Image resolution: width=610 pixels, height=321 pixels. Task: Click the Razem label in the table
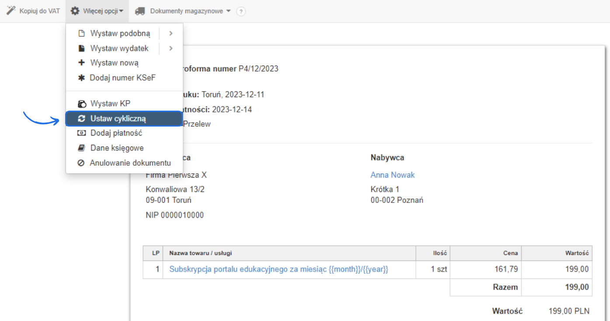(505, 287)
